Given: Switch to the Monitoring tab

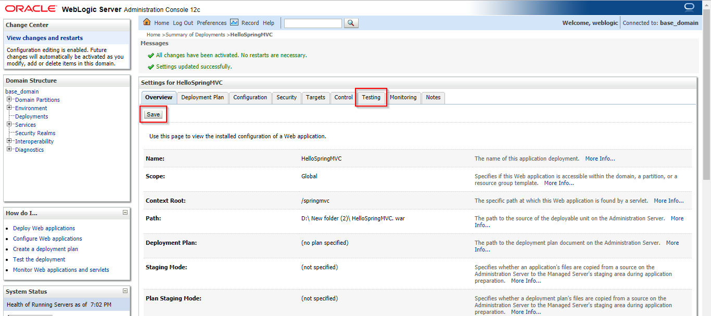Looking at the screenshot, I should click(x=403, y=98).
